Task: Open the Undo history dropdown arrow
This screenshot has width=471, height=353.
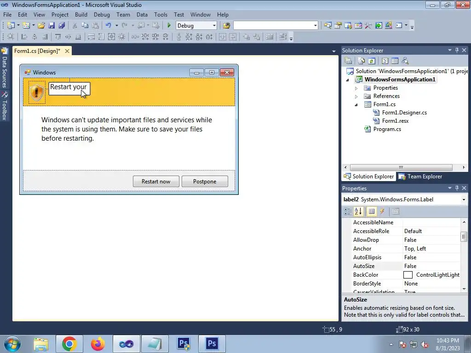Action: (116, 26)
